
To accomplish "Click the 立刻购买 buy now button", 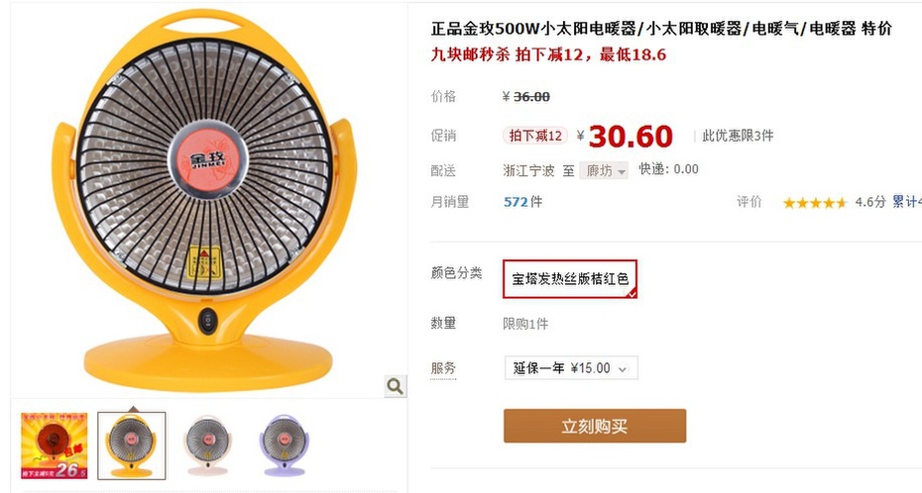I will (x=595, y=426).
